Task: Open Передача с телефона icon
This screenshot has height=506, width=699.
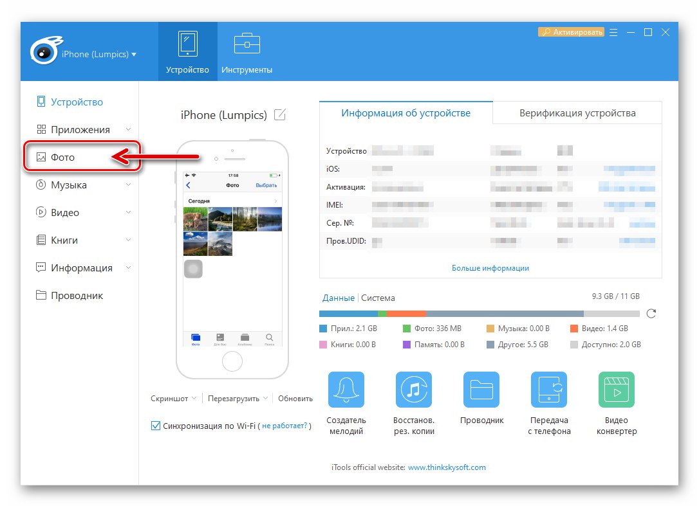Action: coord(549,390)
